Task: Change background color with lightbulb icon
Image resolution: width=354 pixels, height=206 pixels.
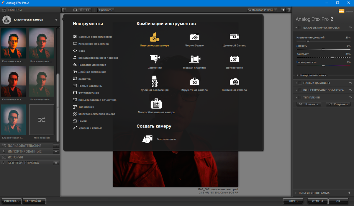Action: [283, 10]
